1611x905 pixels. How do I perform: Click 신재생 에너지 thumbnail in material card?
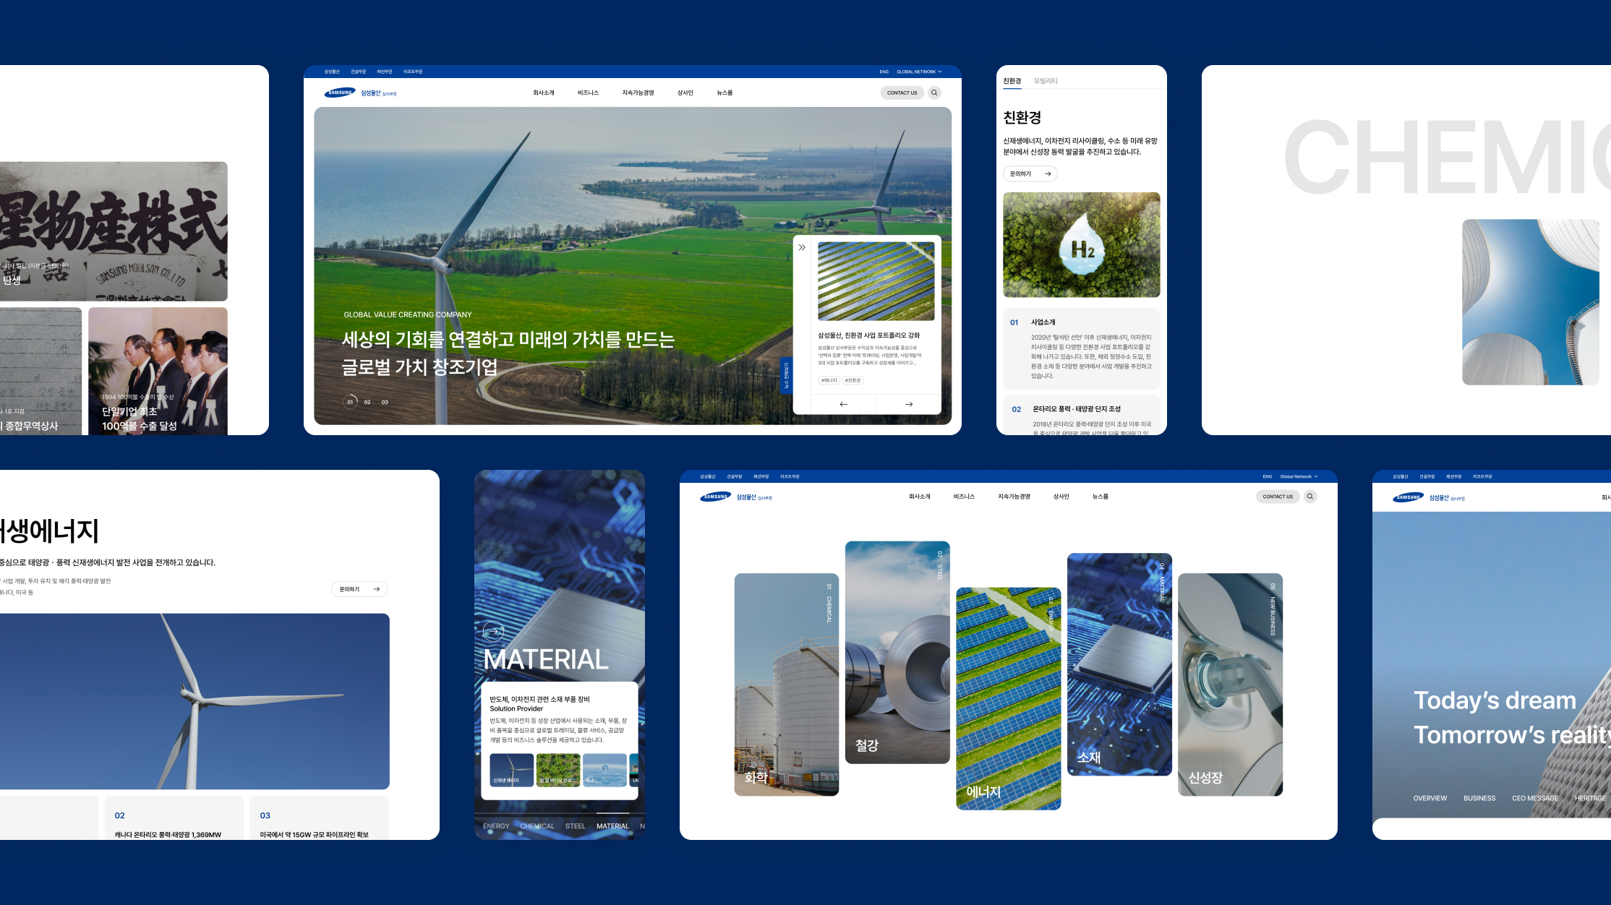[x=512, y=770]
